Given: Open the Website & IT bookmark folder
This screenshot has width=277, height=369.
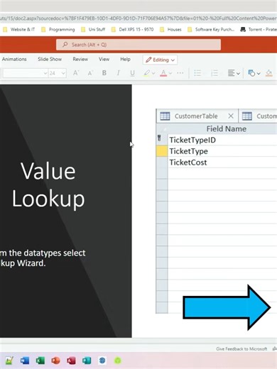Looking at the screenshot, I should coord(19,30).
